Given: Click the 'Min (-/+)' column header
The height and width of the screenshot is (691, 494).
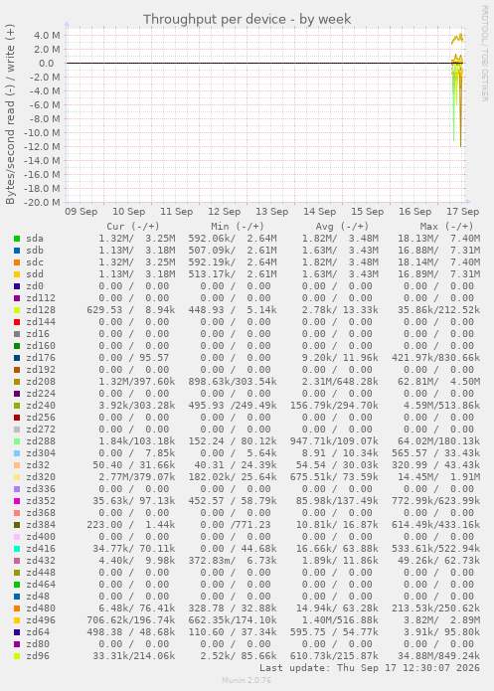Looking at the screenshot, I should (238, 227).
